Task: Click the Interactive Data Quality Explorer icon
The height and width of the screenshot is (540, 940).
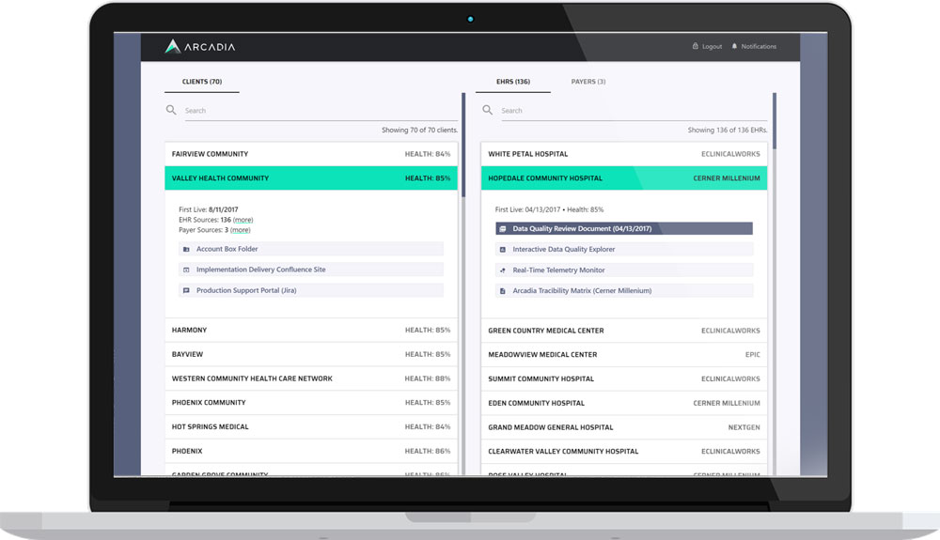Action: point(502,250)
